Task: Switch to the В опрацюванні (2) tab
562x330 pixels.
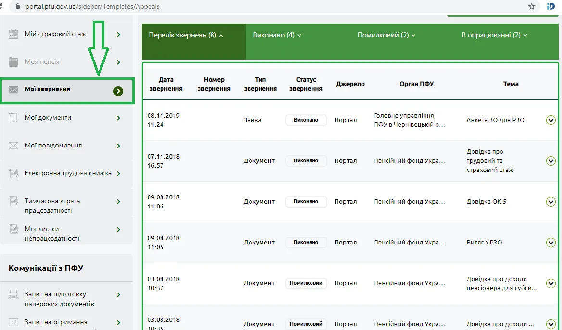Action: coord(494,35)
